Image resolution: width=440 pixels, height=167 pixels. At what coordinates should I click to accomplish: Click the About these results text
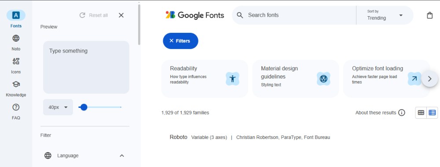coord(376,113)
